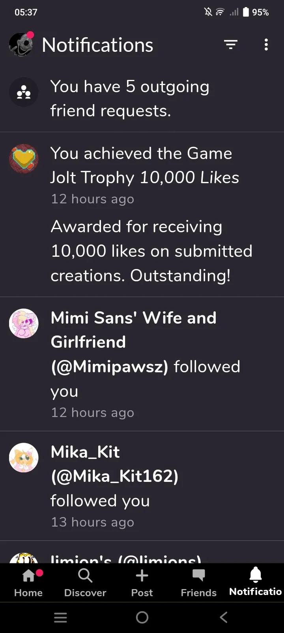
Task: Select the Notifications bell tab
Action: pyautogui.click(x=256, y=582)
